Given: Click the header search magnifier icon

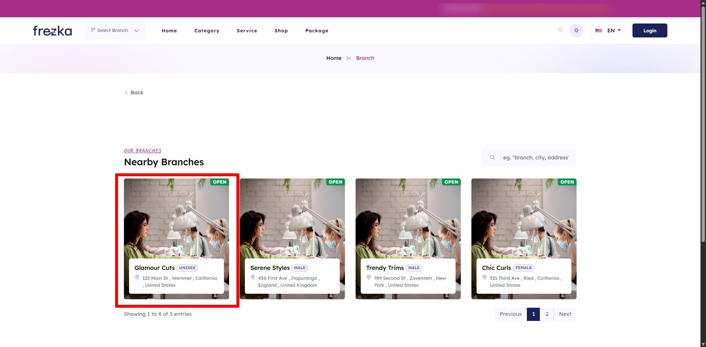Looking at the screenshot, I should click(x=560, y=30).
